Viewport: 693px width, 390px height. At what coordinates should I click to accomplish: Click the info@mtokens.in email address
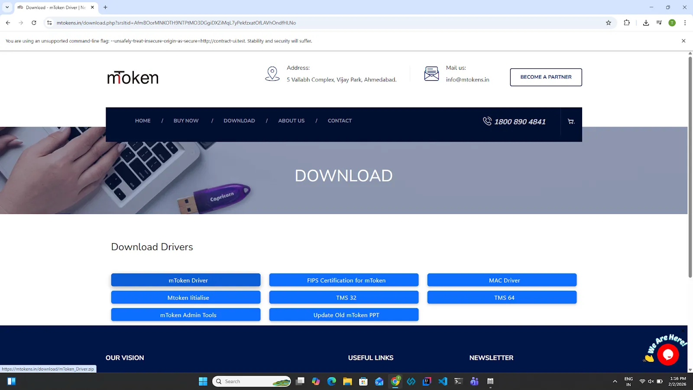point(467,80)
